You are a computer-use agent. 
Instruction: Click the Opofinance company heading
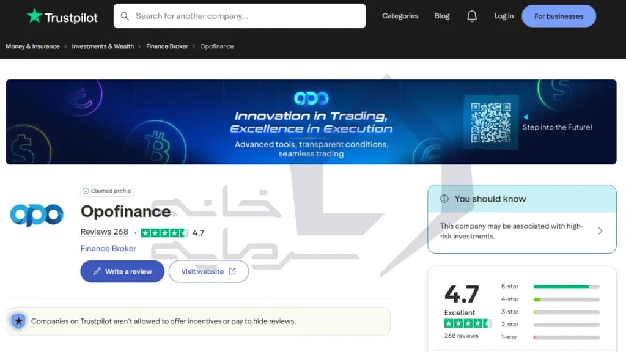coord(125,211)
